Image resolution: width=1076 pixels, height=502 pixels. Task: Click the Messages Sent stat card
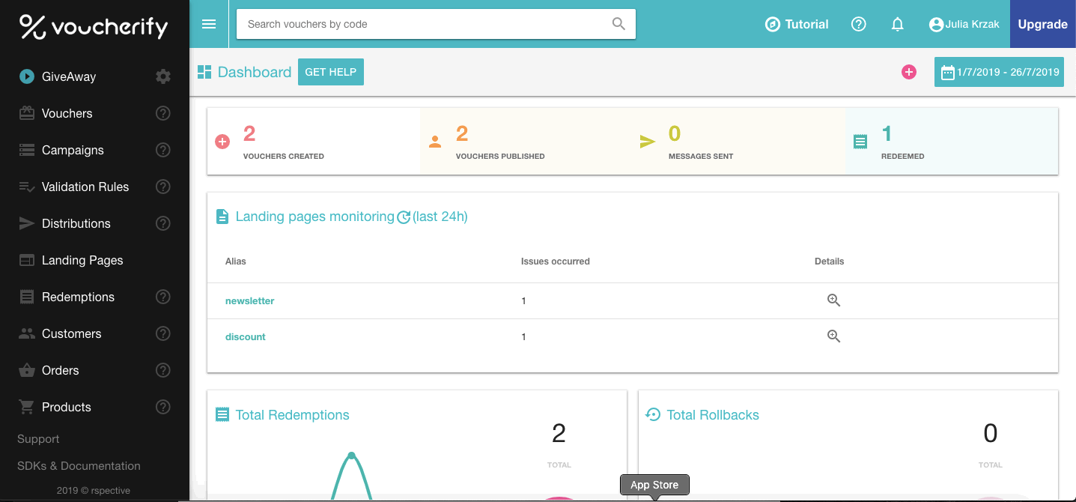(739, 141)
